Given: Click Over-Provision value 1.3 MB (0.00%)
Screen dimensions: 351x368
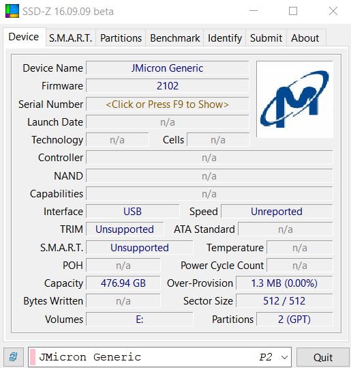Looking at the screenshot, I should [x=284, y=283].
